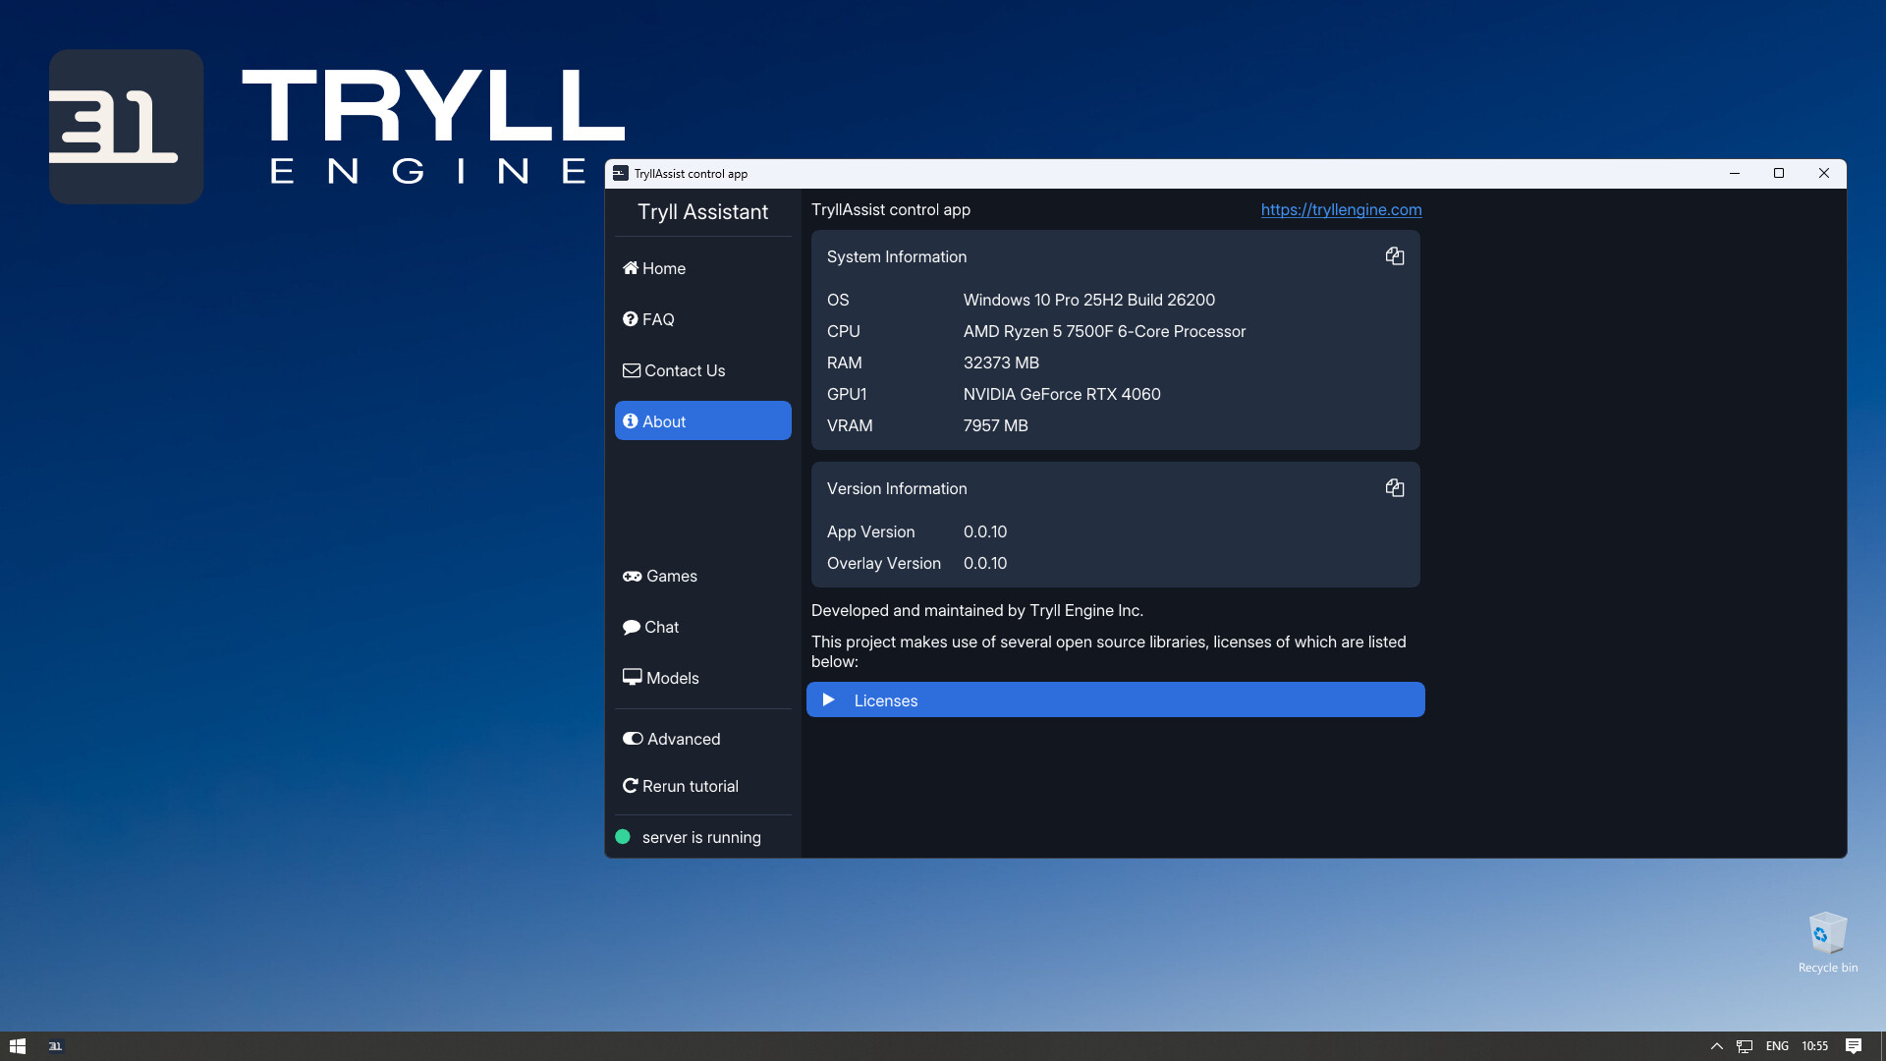Screen dimensions: 1886x1061
Task: Click the Tryll Assistant sidebar title
Action: point(702,212)
